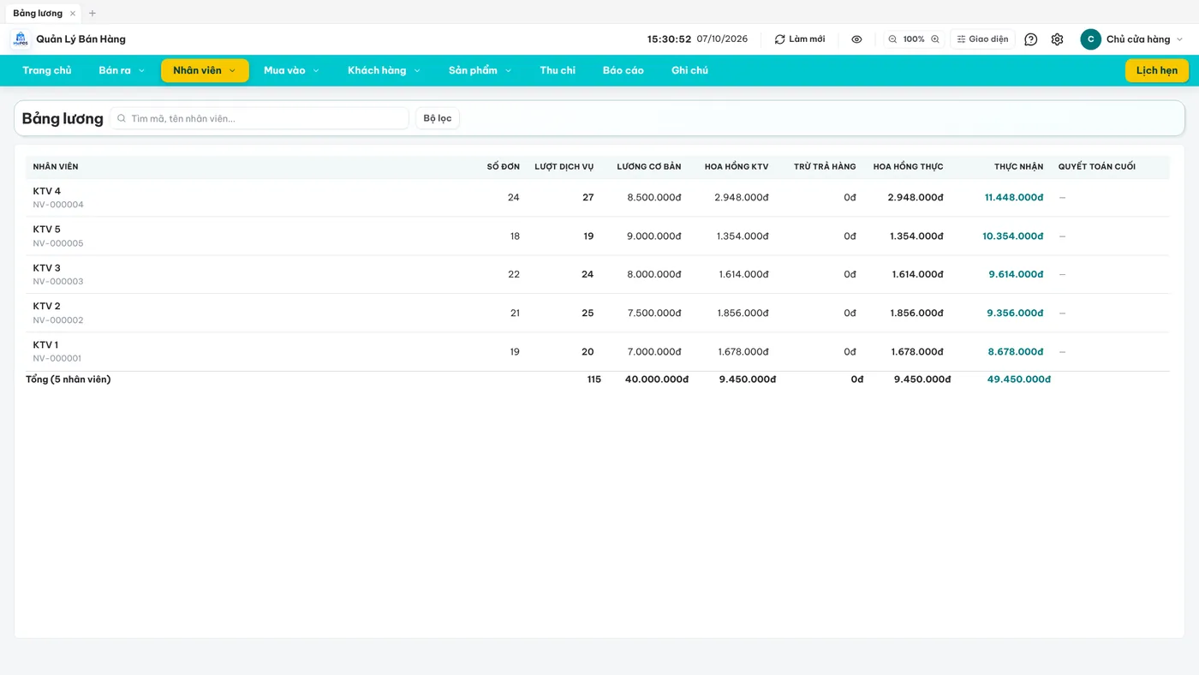The height and width of the screenshot is (675, 1199).
Task: Click the user avatar with letter C
Action: (1090, 39)
